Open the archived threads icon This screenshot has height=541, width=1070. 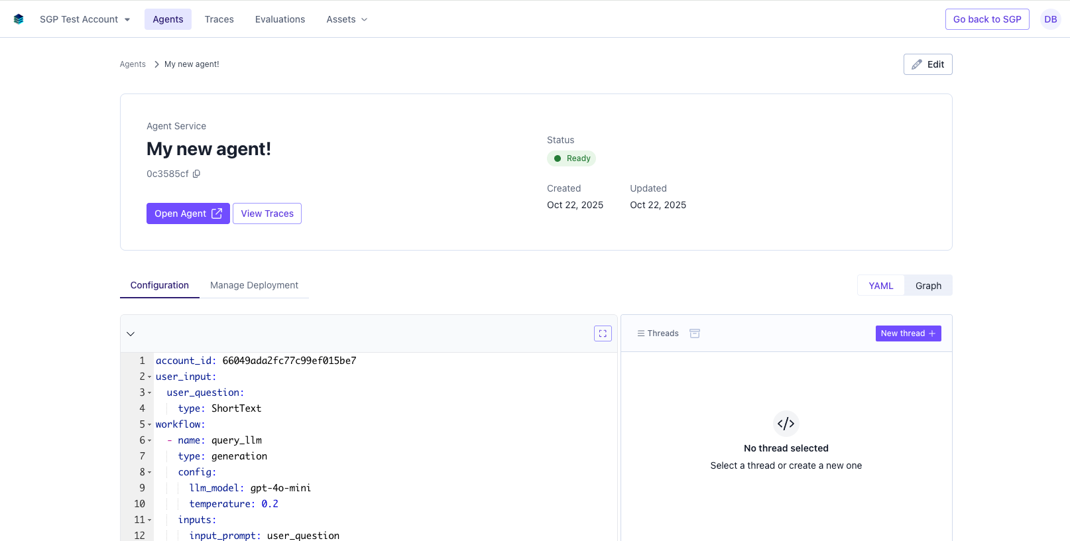pyautogui.click(x=695, y=333)
